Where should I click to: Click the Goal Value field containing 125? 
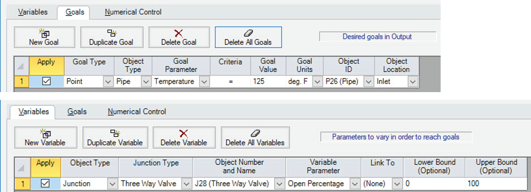pos(268,81)
